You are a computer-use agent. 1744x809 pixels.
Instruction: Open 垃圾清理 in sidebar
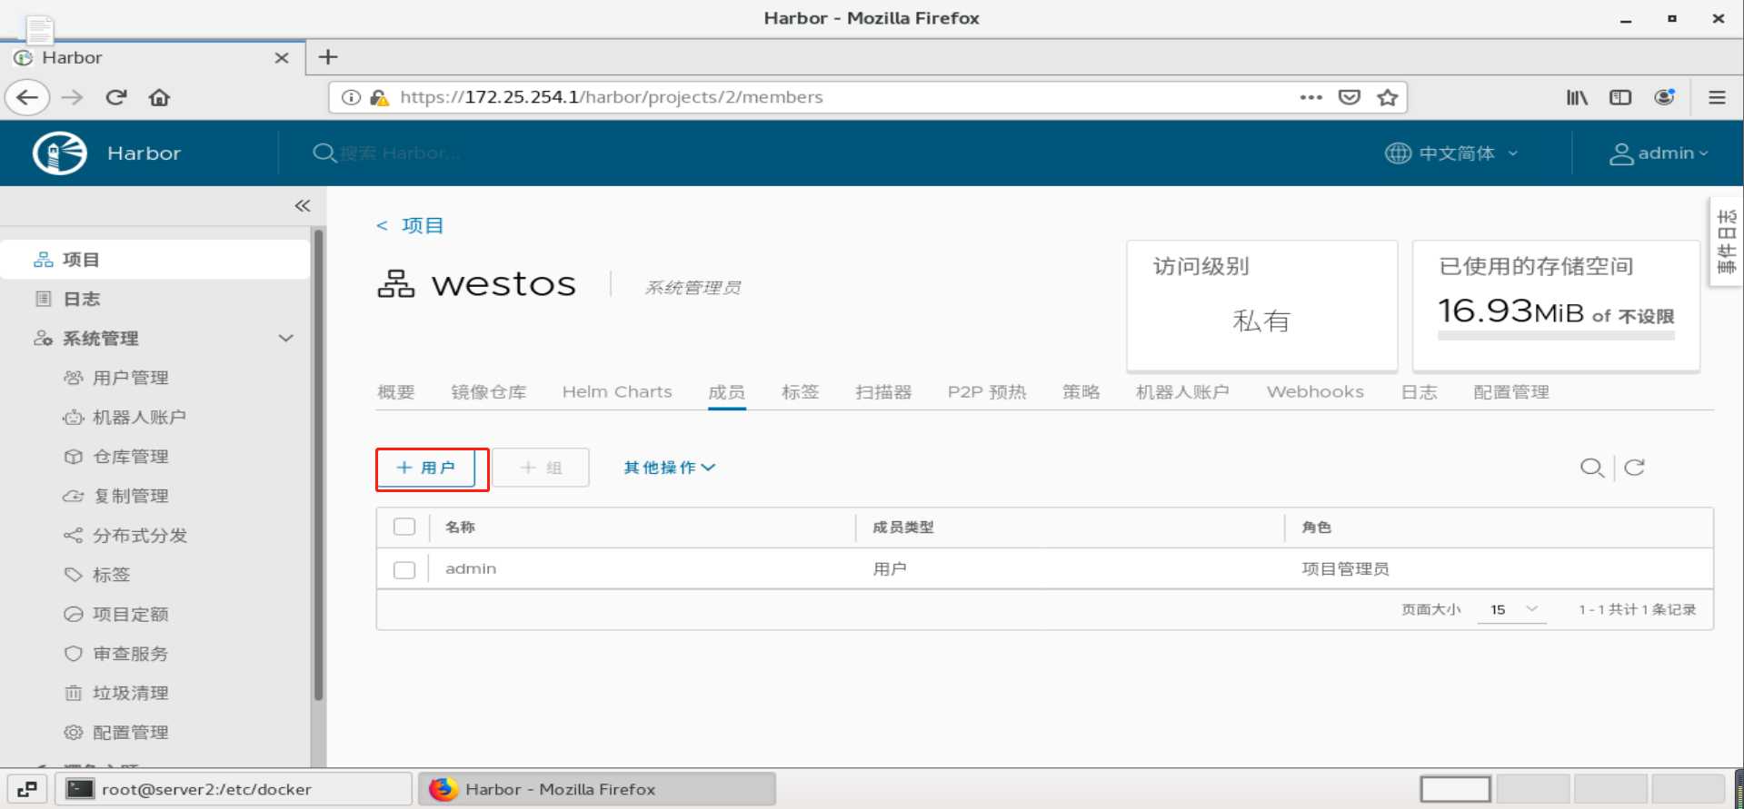(x=130, y=693)
